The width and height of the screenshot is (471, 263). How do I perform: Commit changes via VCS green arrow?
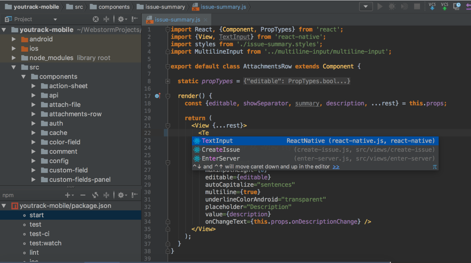click(x=445, y=6)
